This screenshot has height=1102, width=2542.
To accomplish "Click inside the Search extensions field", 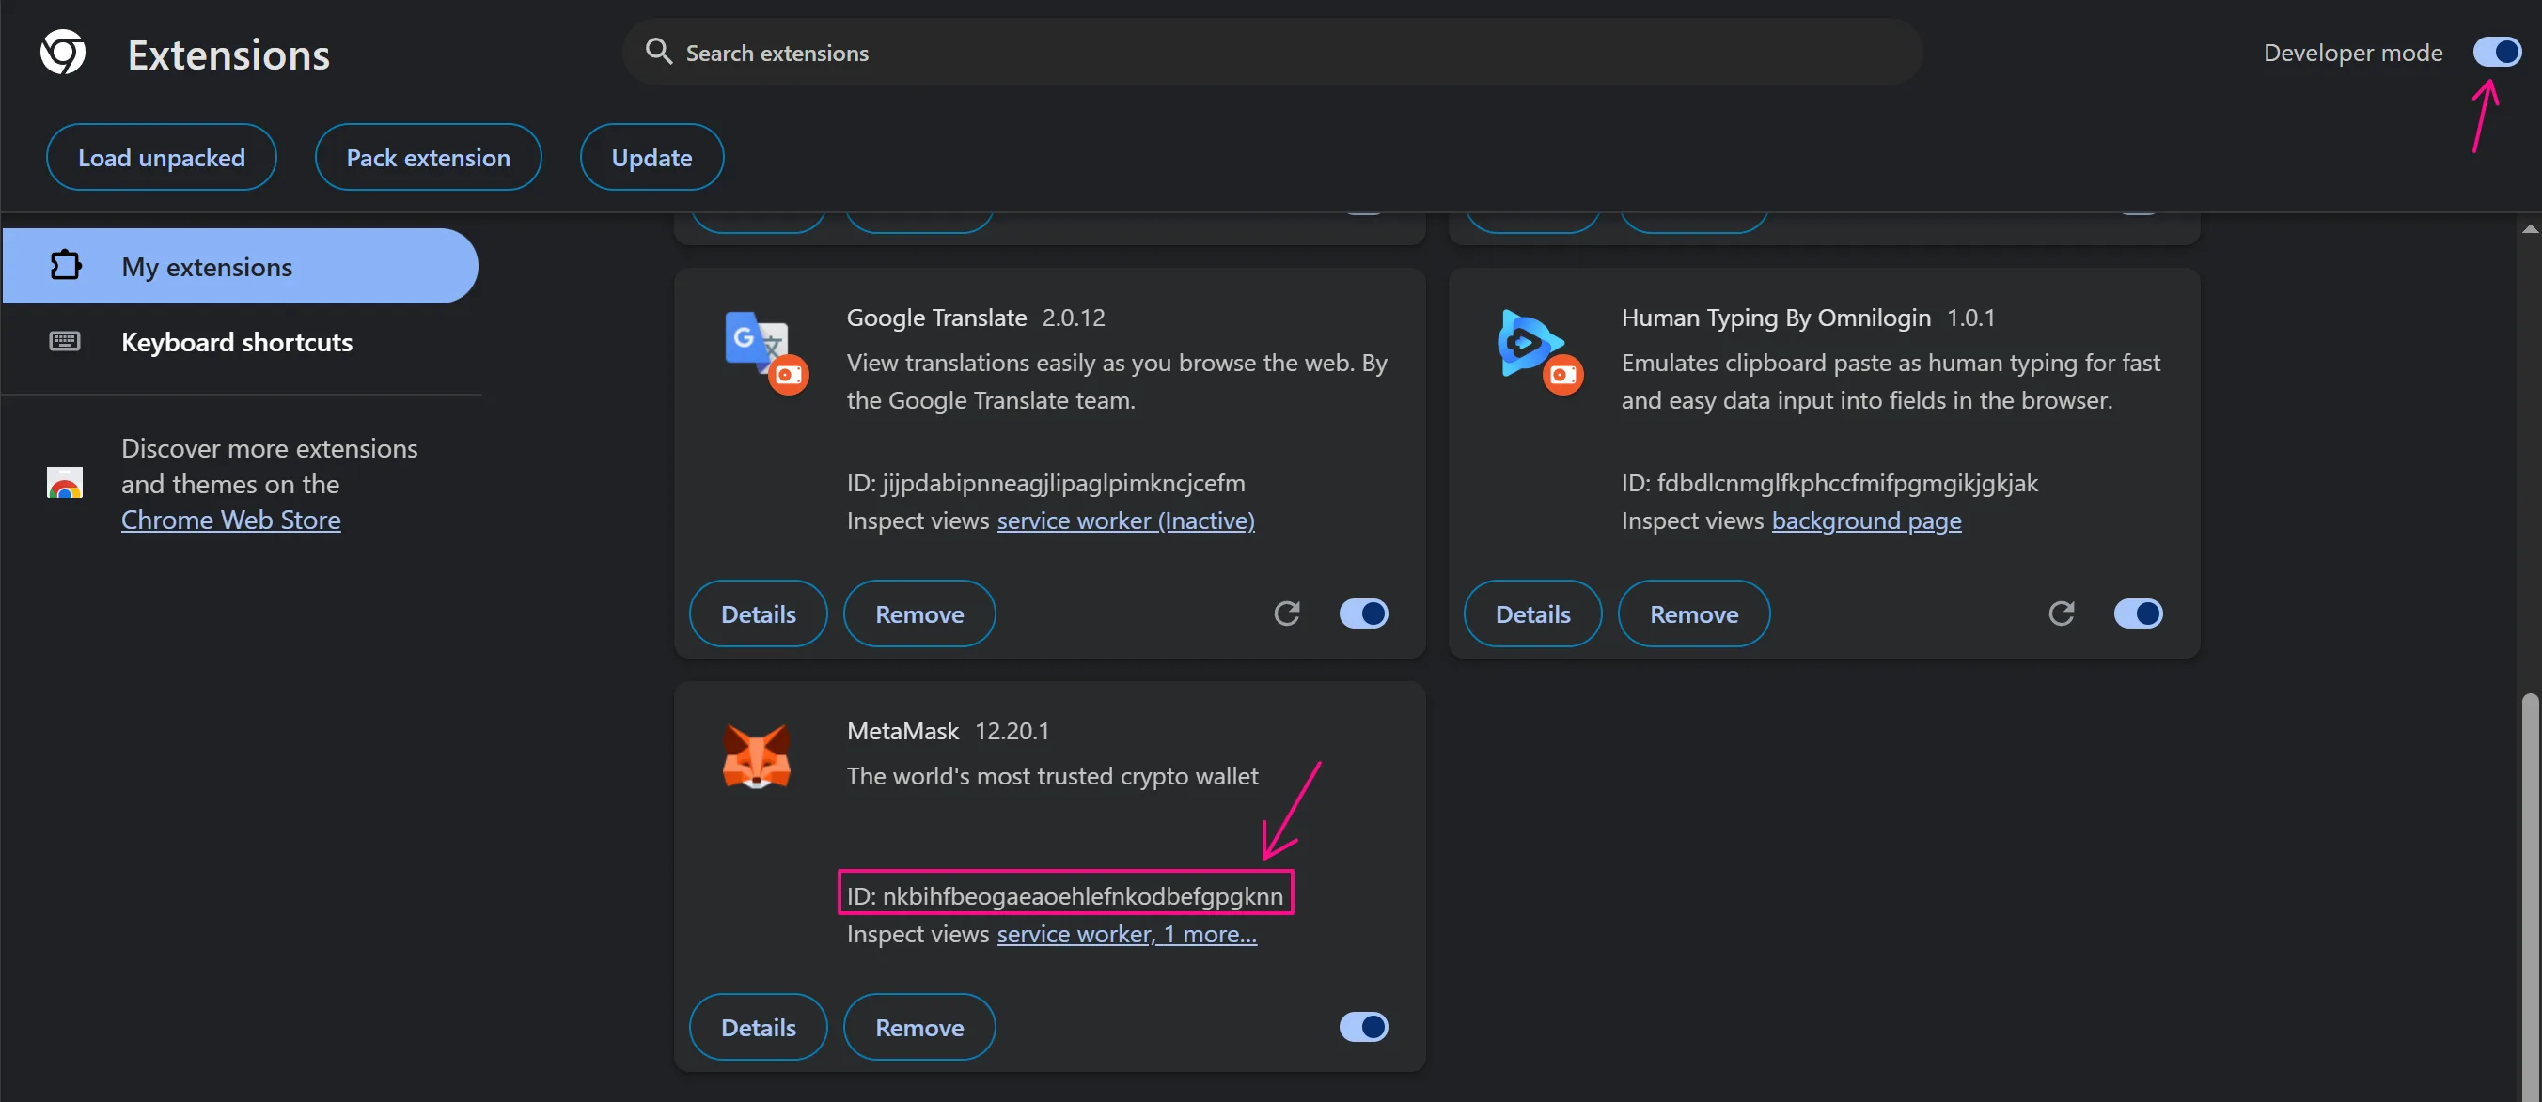I will [x=1086, y=52].
